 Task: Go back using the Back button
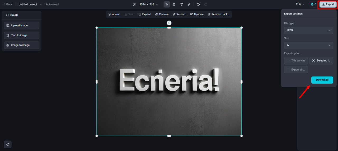[8, 4]
